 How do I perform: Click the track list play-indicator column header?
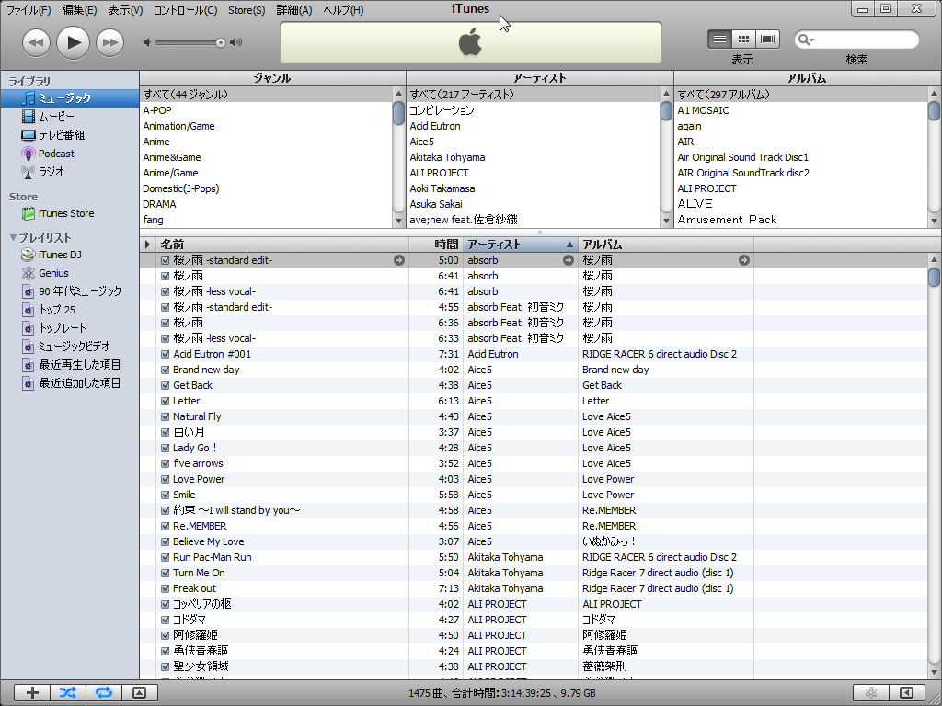point(148,245)
